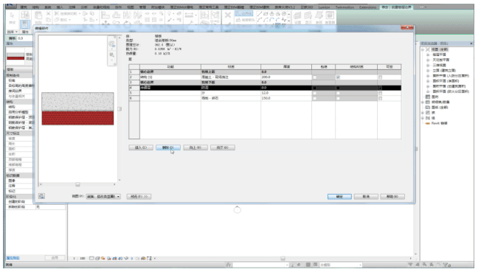The width and height of the screenshot is (481, 275).
Task: Select the Slope Arrow tool
Action: point(245,20)
